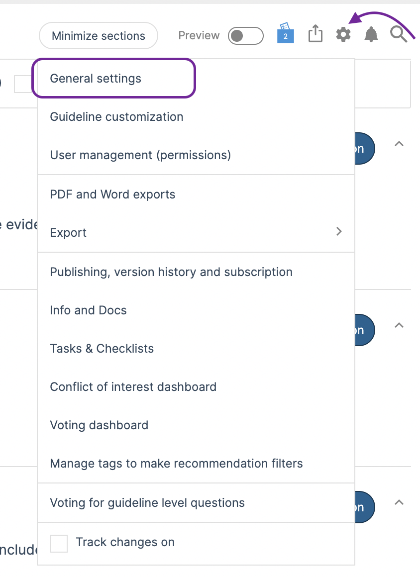Click the share/export arrow icon
The height and width of the screenshot is (577, 420).
point(315,34)
